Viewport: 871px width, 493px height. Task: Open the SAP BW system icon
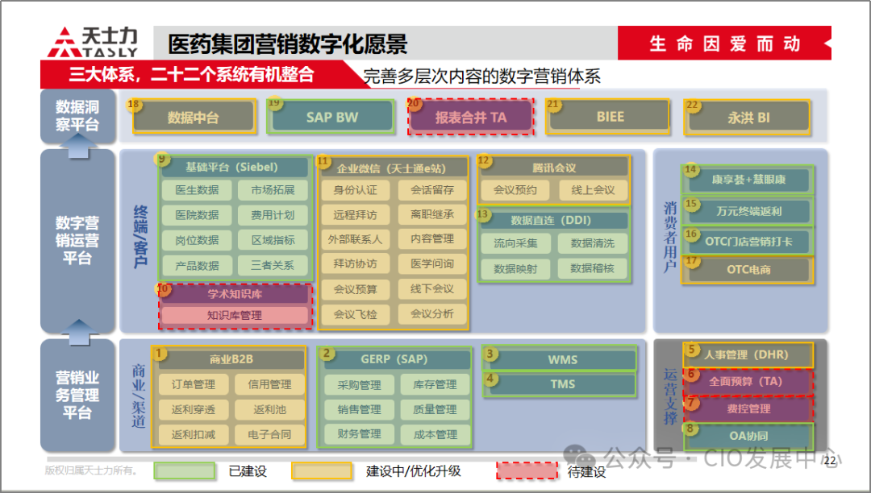[331, 116]
